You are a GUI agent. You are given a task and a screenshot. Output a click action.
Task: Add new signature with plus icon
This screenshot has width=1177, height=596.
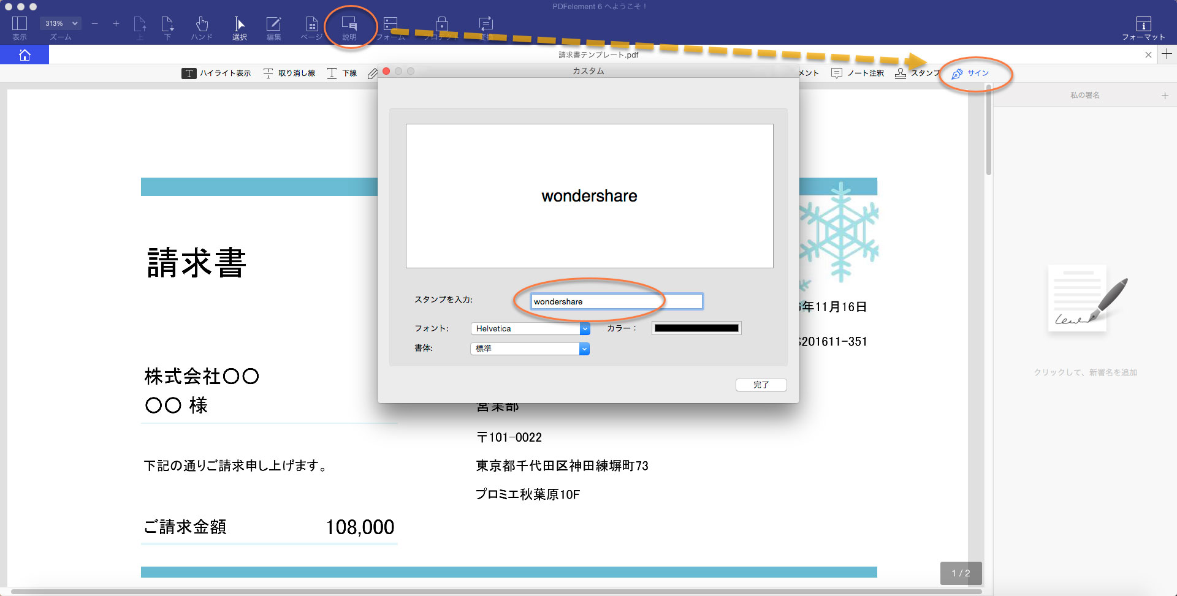tap(1165, 96)
